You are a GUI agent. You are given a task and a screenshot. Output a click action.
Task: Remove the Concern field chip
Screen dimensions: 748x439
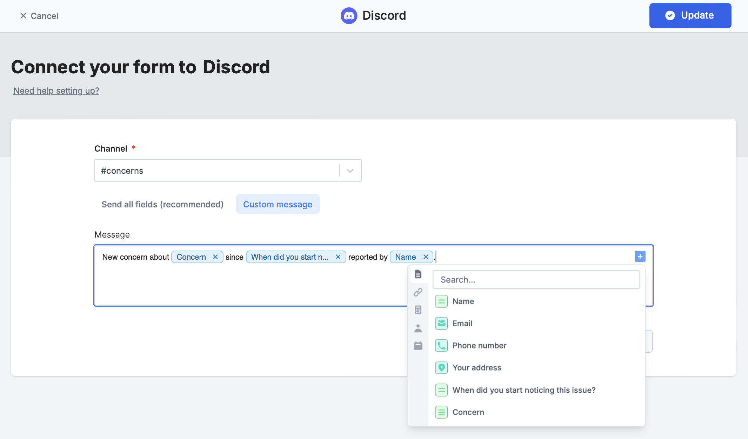[x=215, y=257]
